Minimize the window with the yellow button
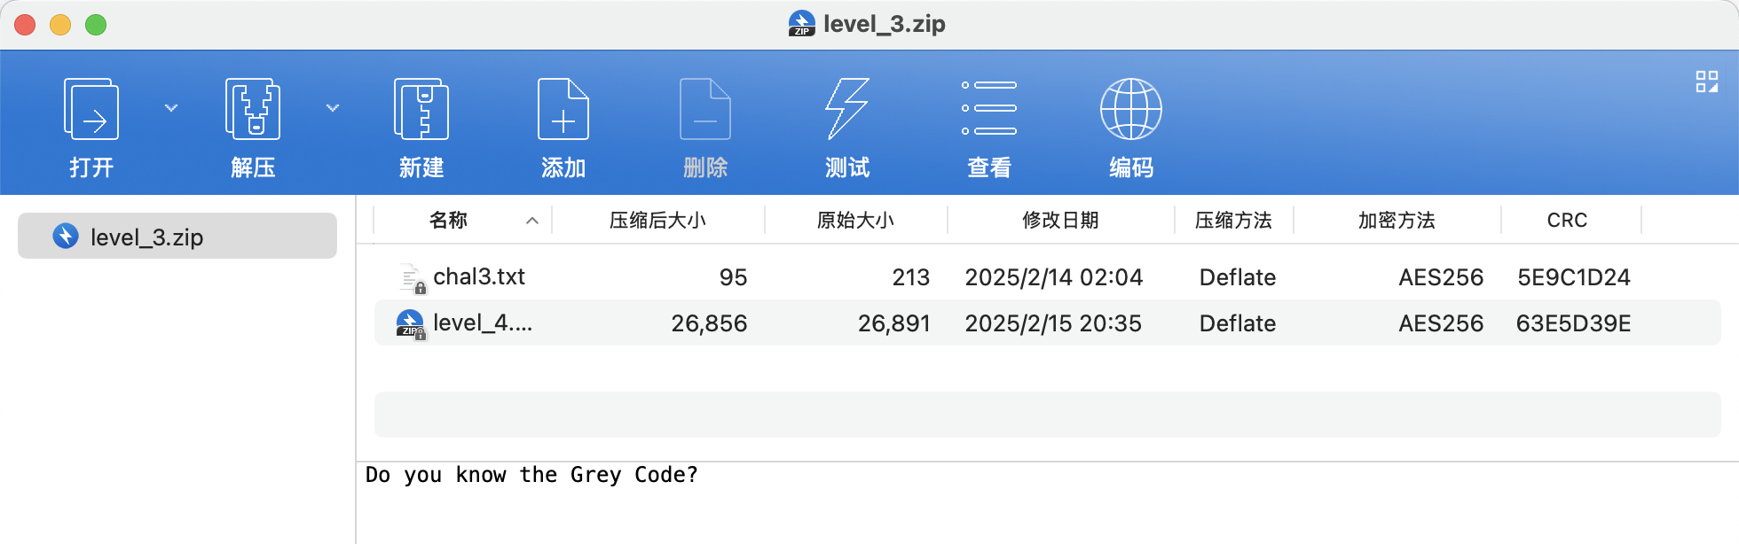 (x=60, y=25)
